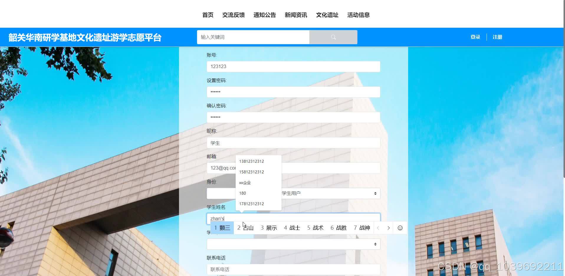The image size is (565, 276).
Task: Open the 首页 nav item
Action: [x=208, y=15]
